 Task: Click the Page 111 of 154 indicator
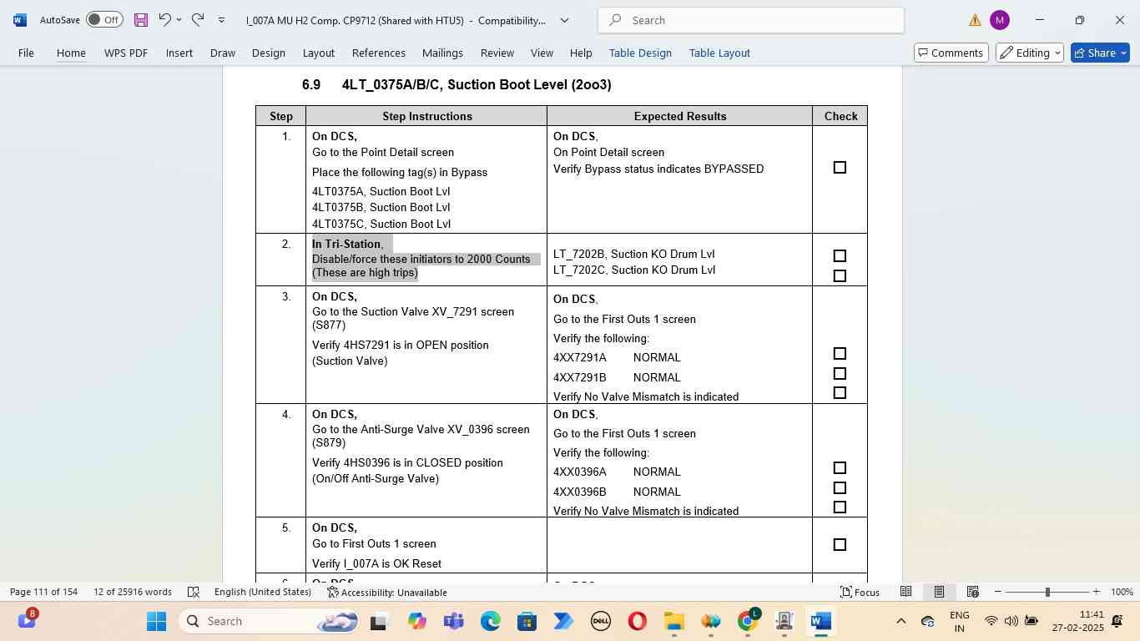point(43,592)
